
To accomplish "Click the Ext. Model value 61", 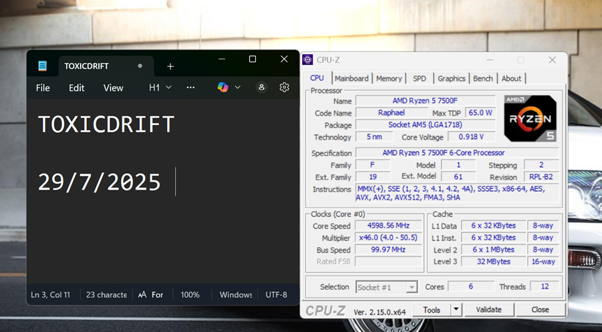I will click(x=458, y=177).
